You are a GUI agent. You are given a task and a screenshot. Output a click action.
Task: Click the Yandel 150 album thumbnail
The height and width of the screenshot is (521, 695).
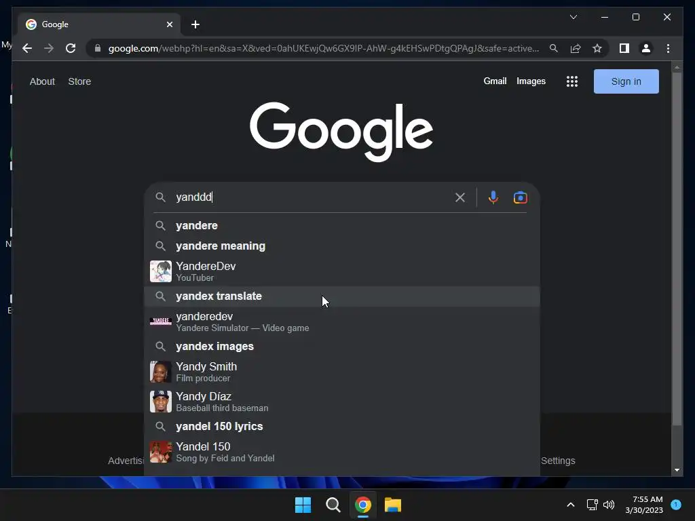(160, 451)
